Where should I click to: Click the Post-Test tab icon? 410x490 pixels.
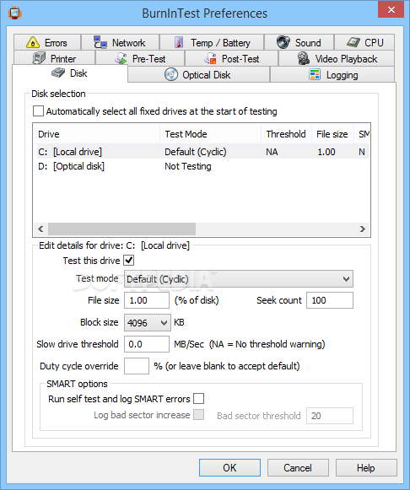(x=210, y=58)
